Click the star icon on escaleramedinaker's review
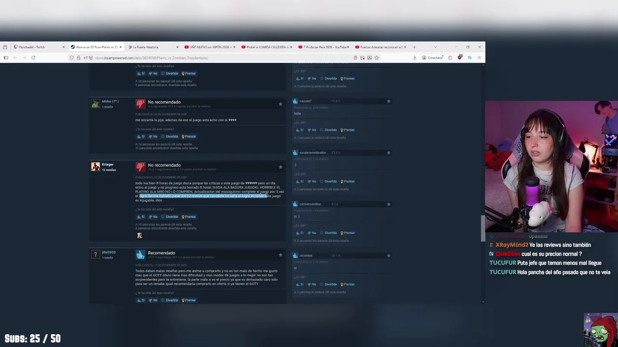 tap(389, 153)
